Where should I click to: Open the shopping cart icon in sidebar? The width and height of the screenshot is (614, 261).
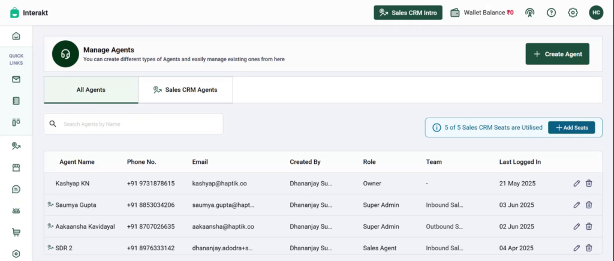[x=16, y=232]
